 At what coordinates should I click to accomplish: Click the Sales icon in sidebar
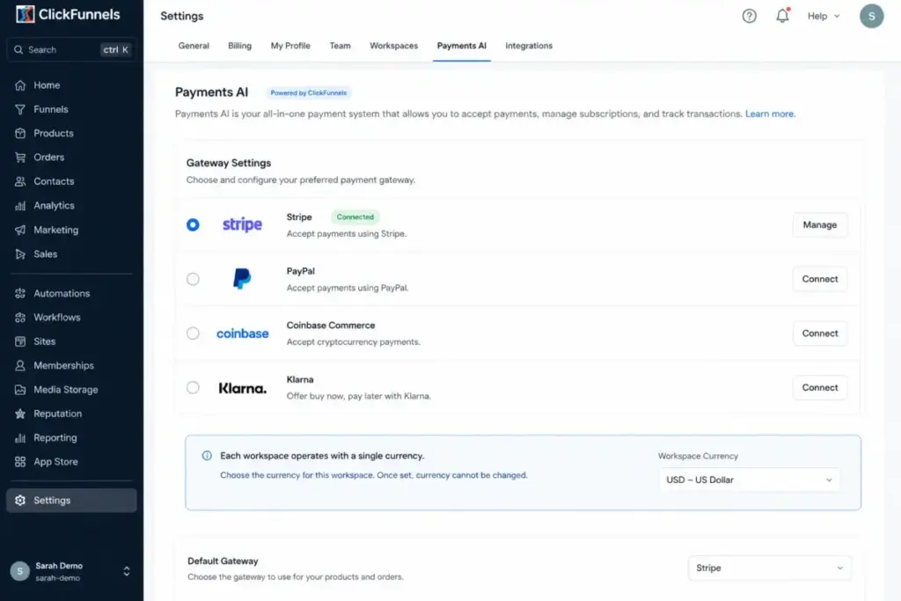[20, 254]
